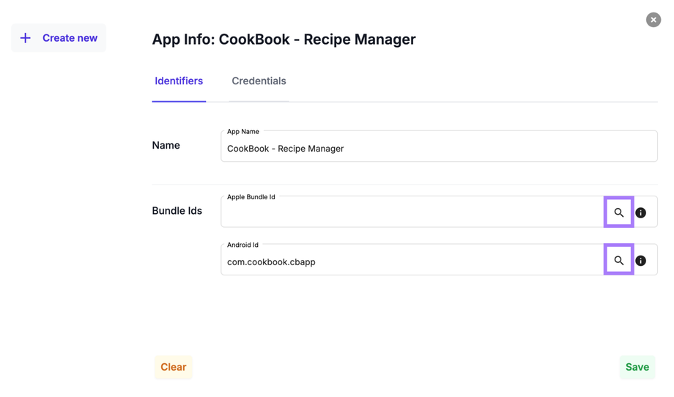Click the small Android Id caption
The height and width of the screenshot is (397, 674).
point(242,245)
